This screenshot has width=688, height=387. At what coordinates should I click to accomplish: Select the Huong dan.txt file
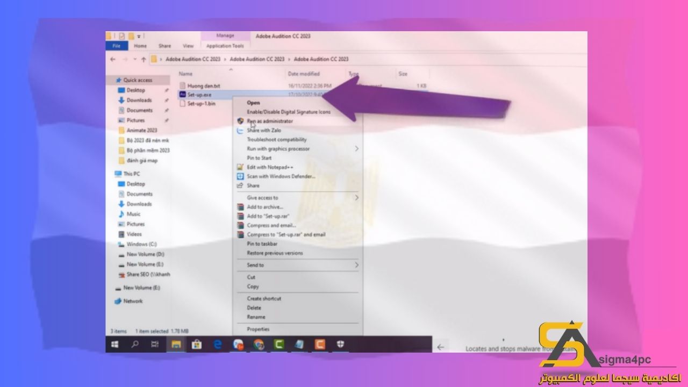(203, 85)
